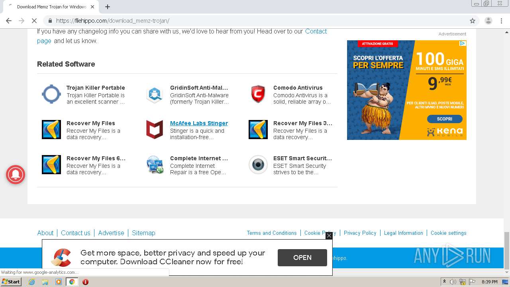The image size is (510, 287).
Task: Open the Privacy Policy link
Action: (x=360, y=233)
